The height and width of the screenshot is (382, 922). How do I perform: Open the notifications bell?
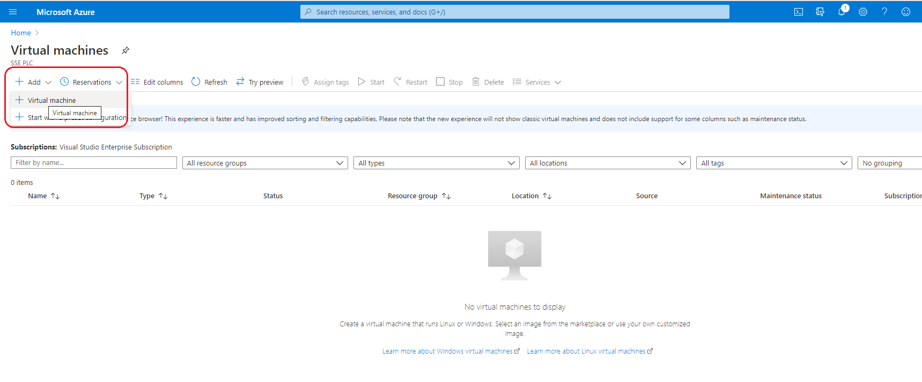(842, 12)
